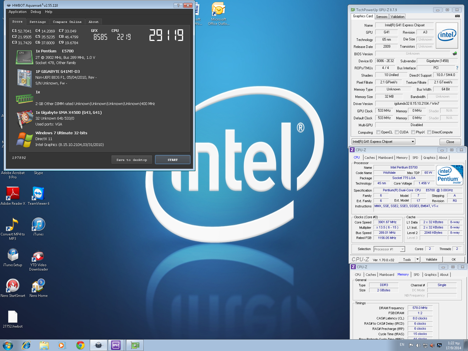Switch to Validation tab in GPU-Z
This screenshot has height=351, width=468.
click(x=398, y=17)
